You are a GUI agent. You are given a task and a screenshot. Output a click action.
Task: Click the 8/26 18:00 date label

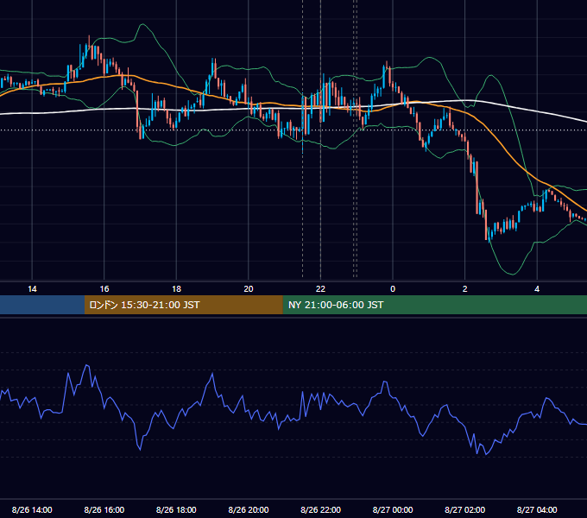click(x=176, y=509)
